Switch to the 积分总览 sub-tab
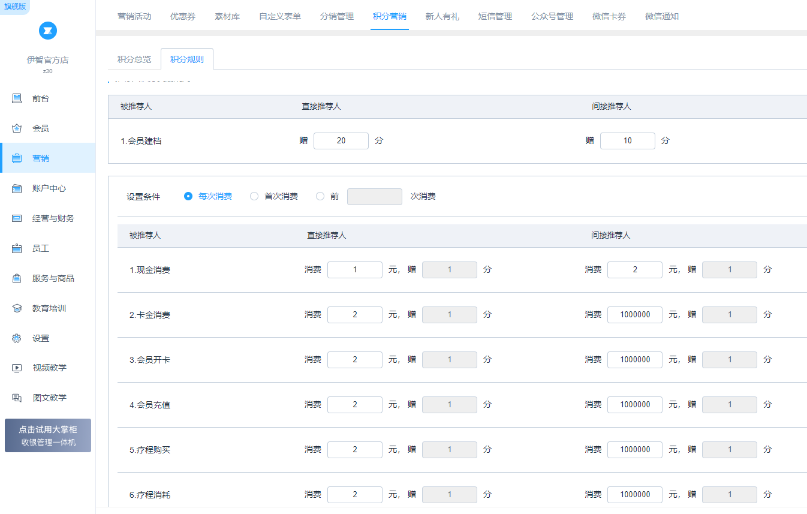807x514 pixels. [134, 59]
